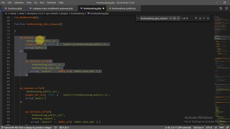Screen dimensions: 230x129
Task: Expand replace field with chevron in find widget
Action: coord(138,18)
